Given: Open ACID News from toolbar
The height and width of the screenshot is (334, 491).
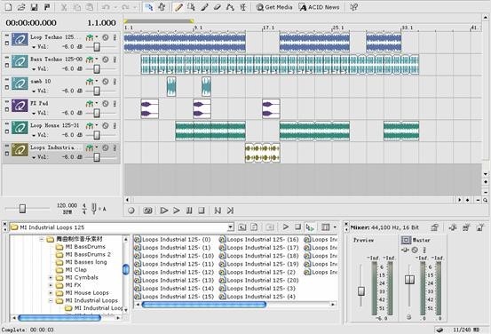Looking at the screenshot, I should point(319,7).
